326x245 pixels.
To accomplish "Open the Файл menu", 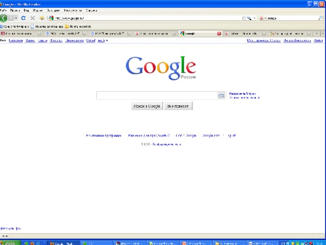I will pyautogui.click(x=3, y=10).
